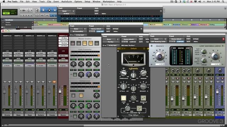
Task: Open the L2007 Mastering Limiter plugin selector dropdown
Action: tap(159, 42)
